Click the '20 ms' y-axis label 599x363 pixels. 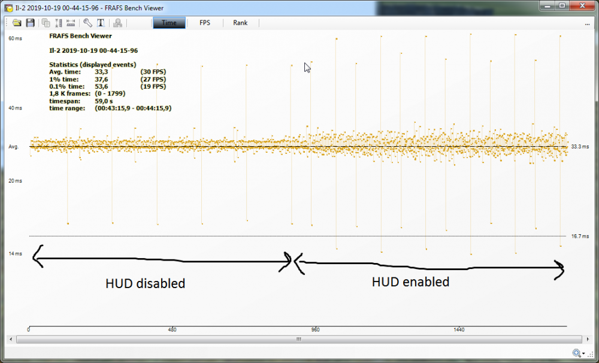click(16, 181)
